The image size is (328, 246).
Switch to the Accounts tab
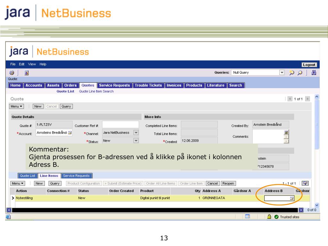click(x=34, y=85)
